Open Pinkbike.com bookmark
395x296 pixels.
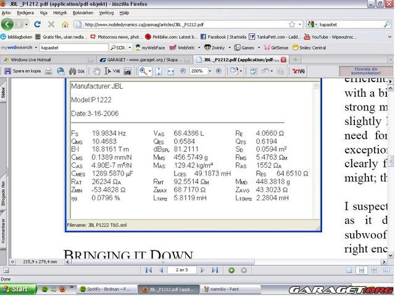pos(172,37)
